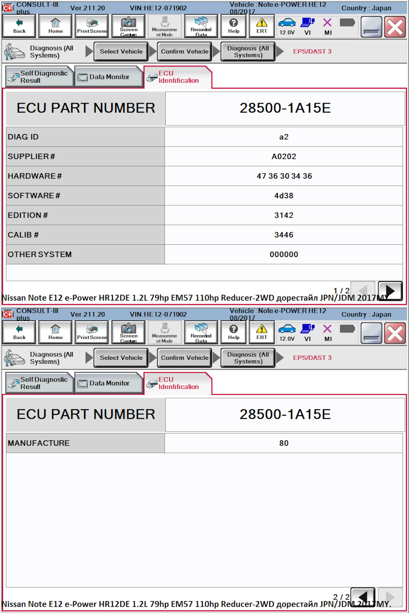Click Print Screen in bottom screenshot toolbar
The image size is (409, 613).
92,333
